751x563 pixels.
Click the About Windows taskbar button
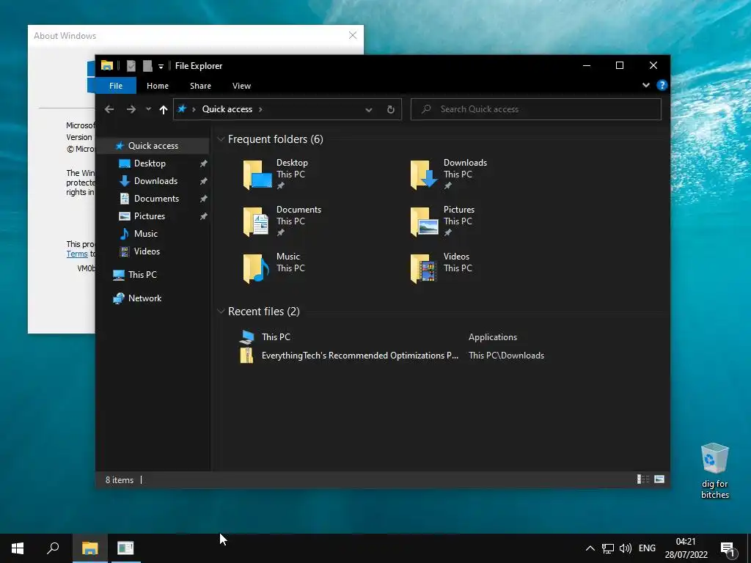coord(125,548)
